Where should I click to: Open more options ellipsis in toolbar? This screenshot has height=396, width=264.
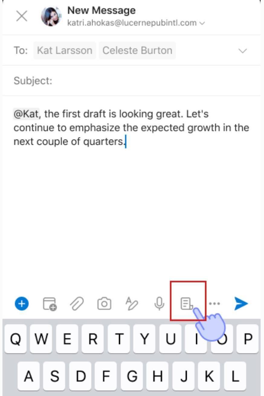(x=214, y=303)
